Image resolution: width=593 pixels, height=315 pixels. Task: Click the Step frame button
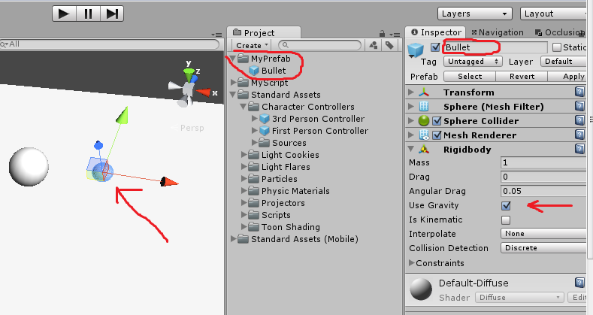click(x=112, y=14)
